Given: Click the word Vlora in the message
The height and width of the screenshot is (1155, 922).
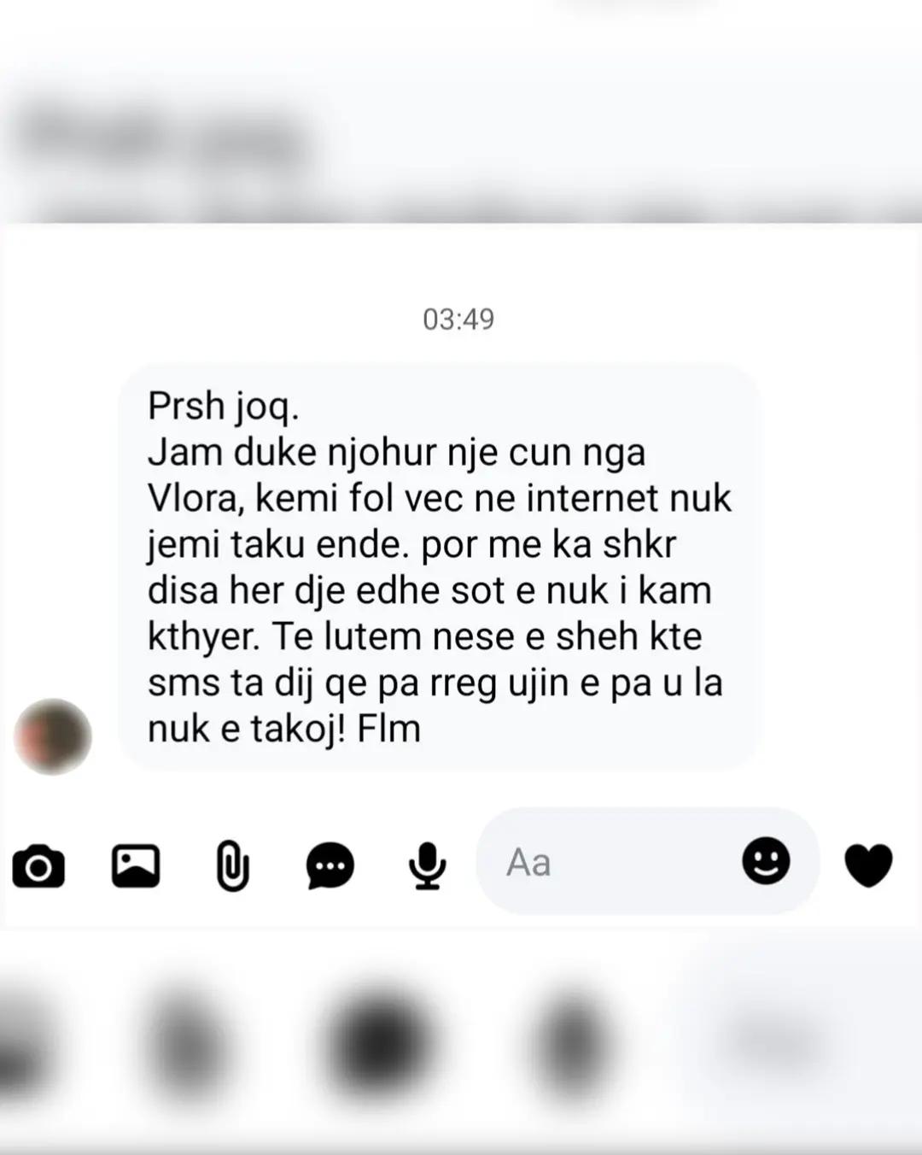Looking at the screenshot, I should pyautogui.click(x=193, y=498).
